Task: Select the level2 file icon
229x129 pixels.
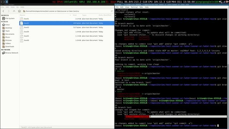Action: [x=21, y=23]
